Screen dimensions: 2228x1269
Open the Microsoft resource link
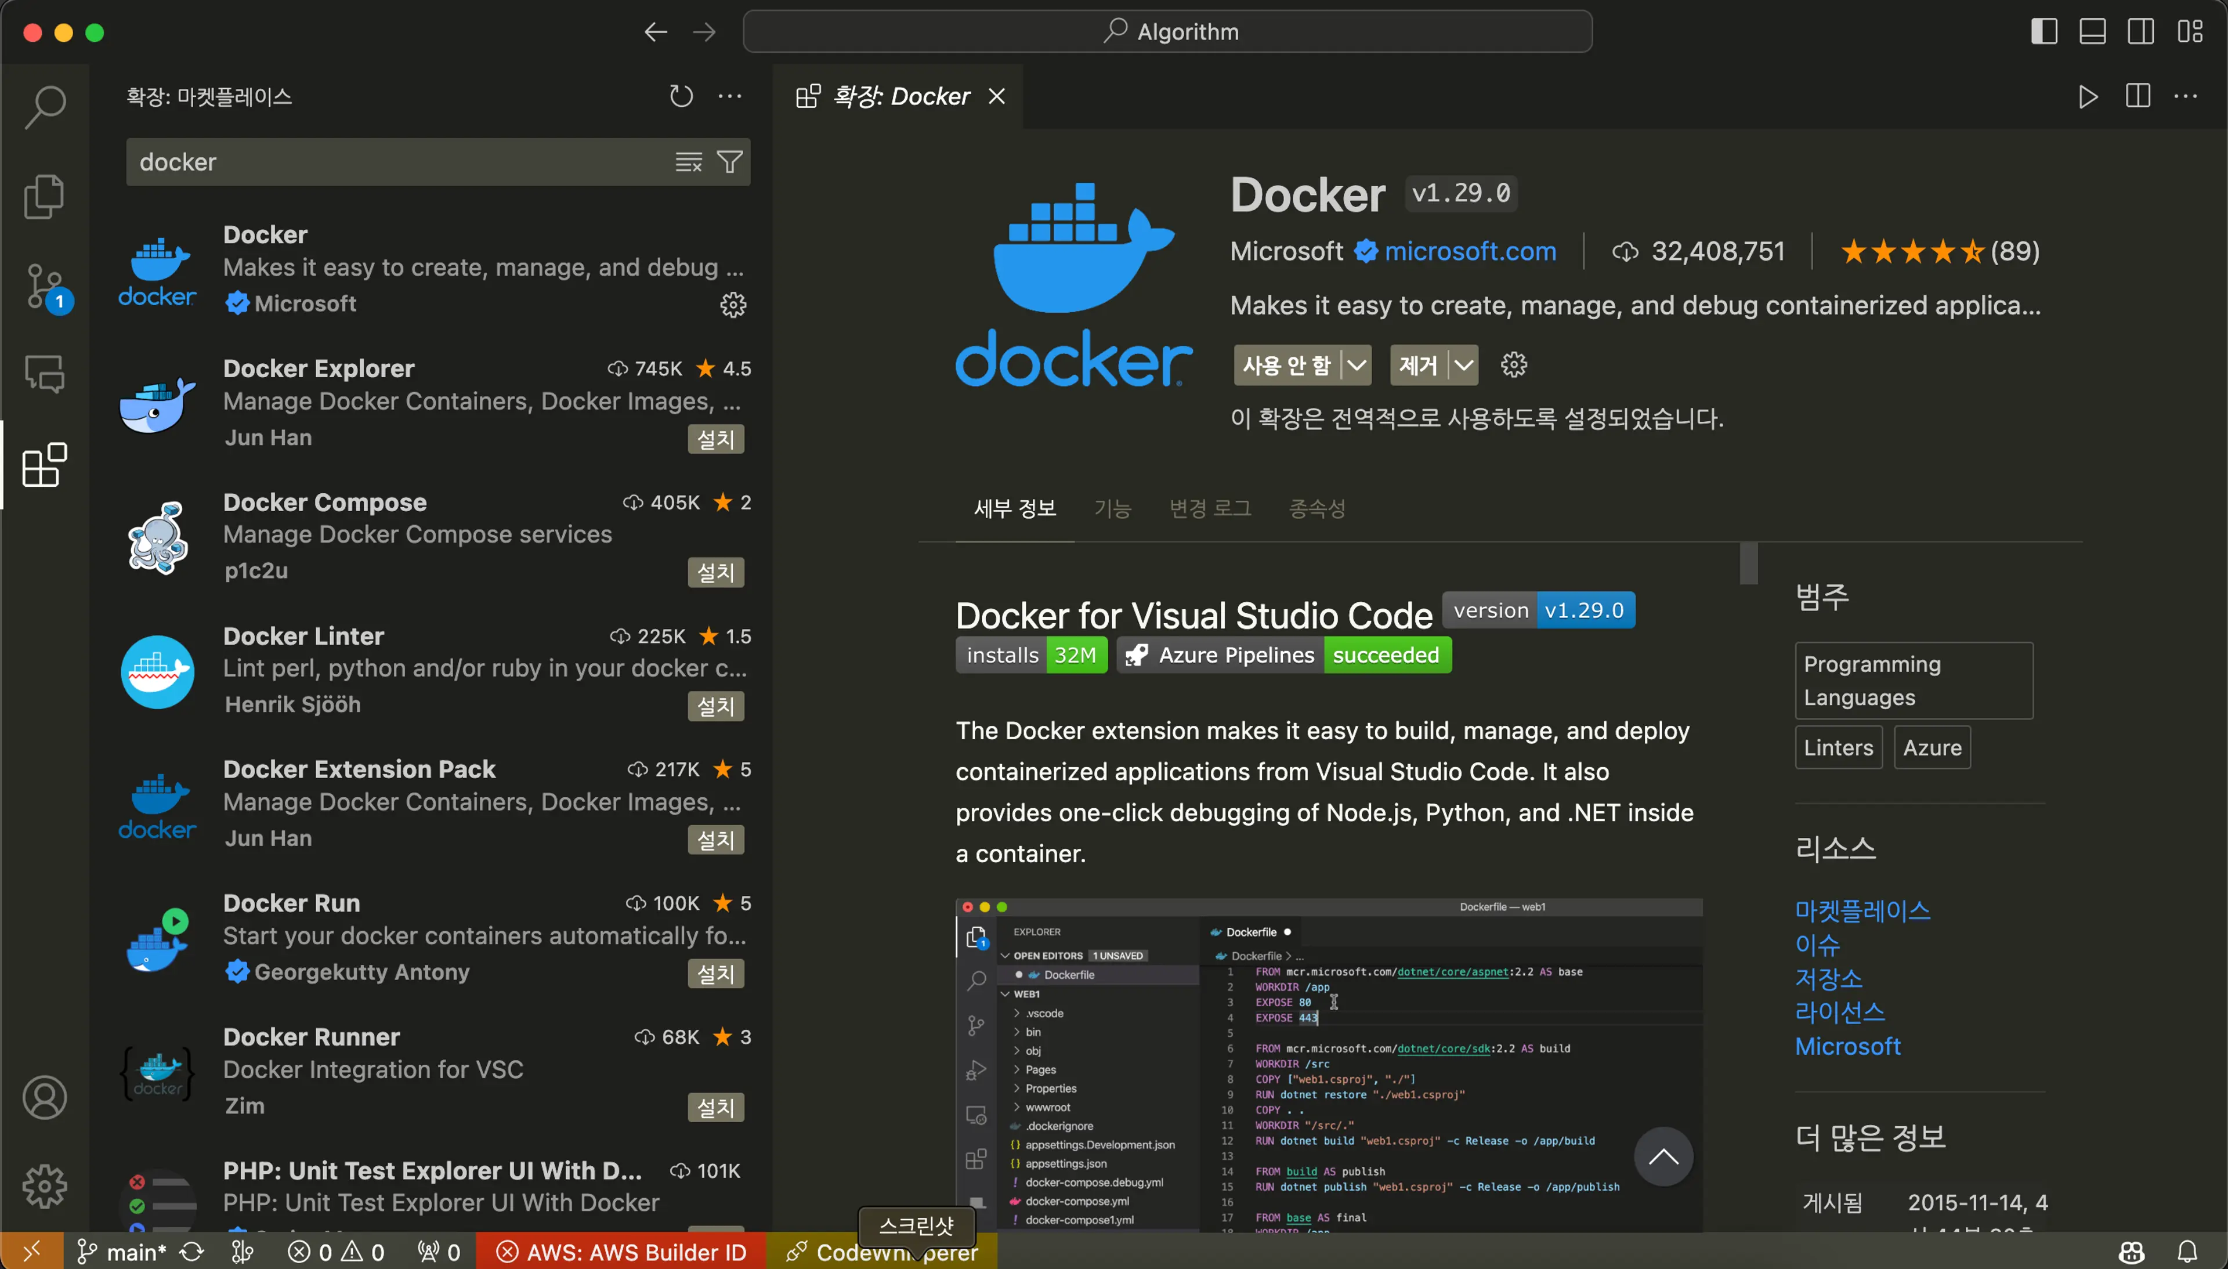pos(1847,1046)
